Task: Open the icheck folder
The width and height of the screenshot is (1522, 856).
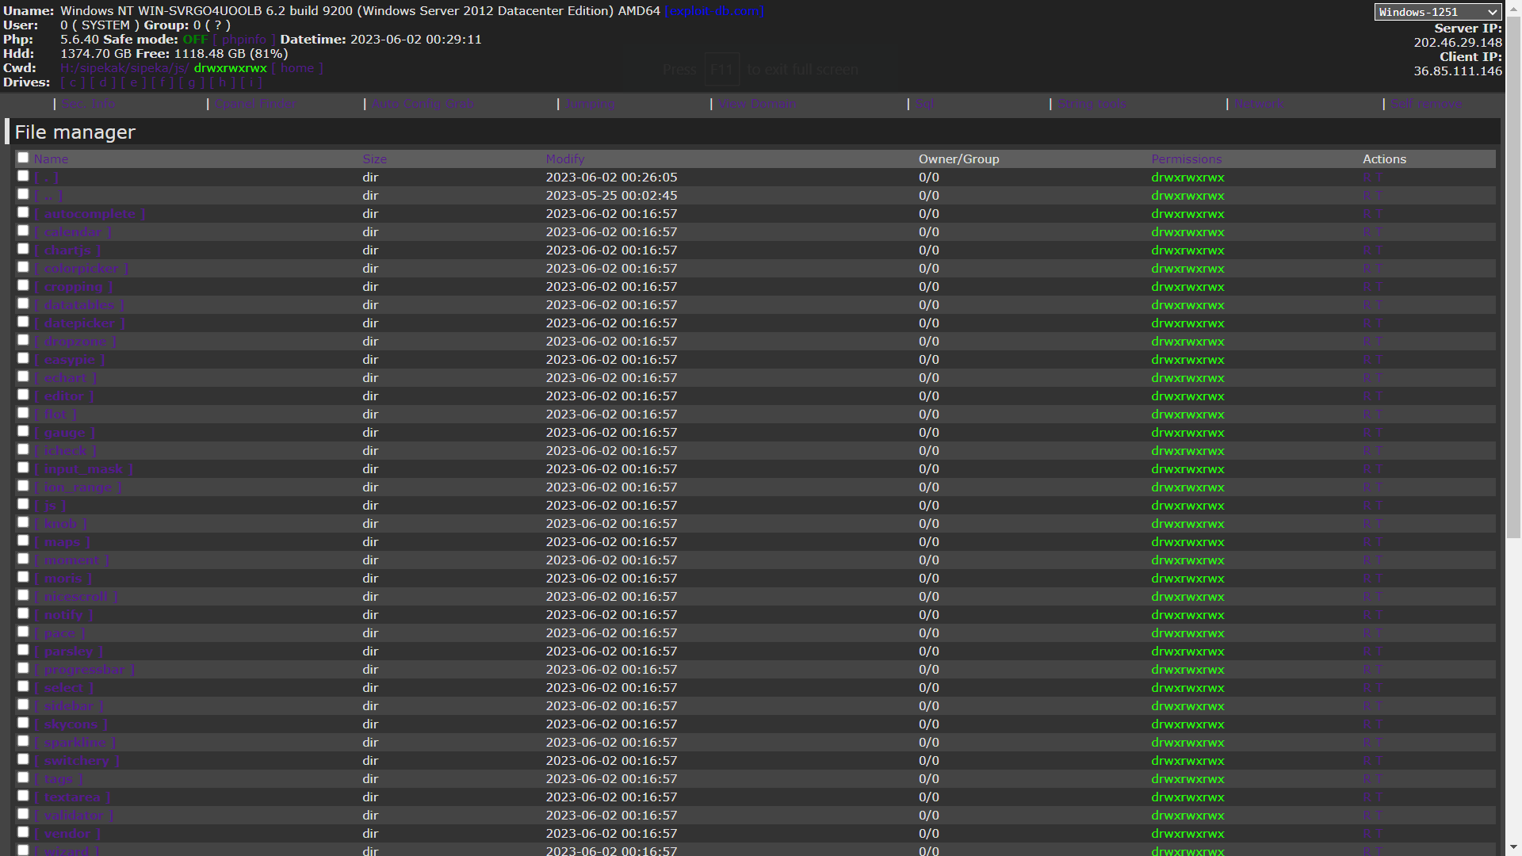Action: [65, 451]
